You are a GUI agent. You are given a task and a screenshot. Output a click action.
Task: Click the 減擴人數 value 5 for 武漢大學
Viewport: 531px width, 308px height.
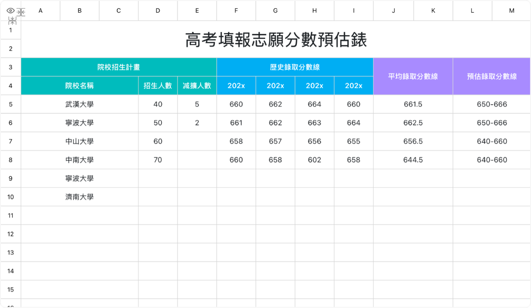coord(197,104)
